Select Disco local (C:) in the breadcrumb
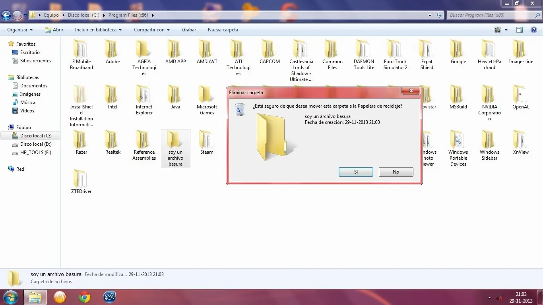This screenshot has height=305, width=543. (83, 15)
